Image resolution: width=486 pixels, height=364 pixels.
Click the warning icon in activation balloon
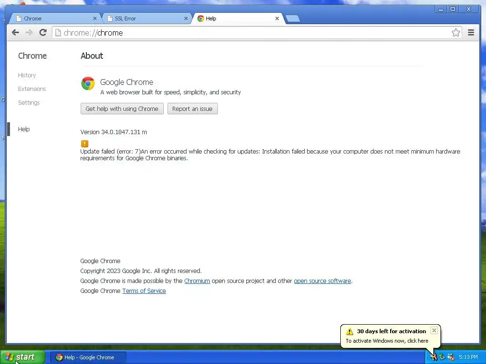(x=350, y=331)
